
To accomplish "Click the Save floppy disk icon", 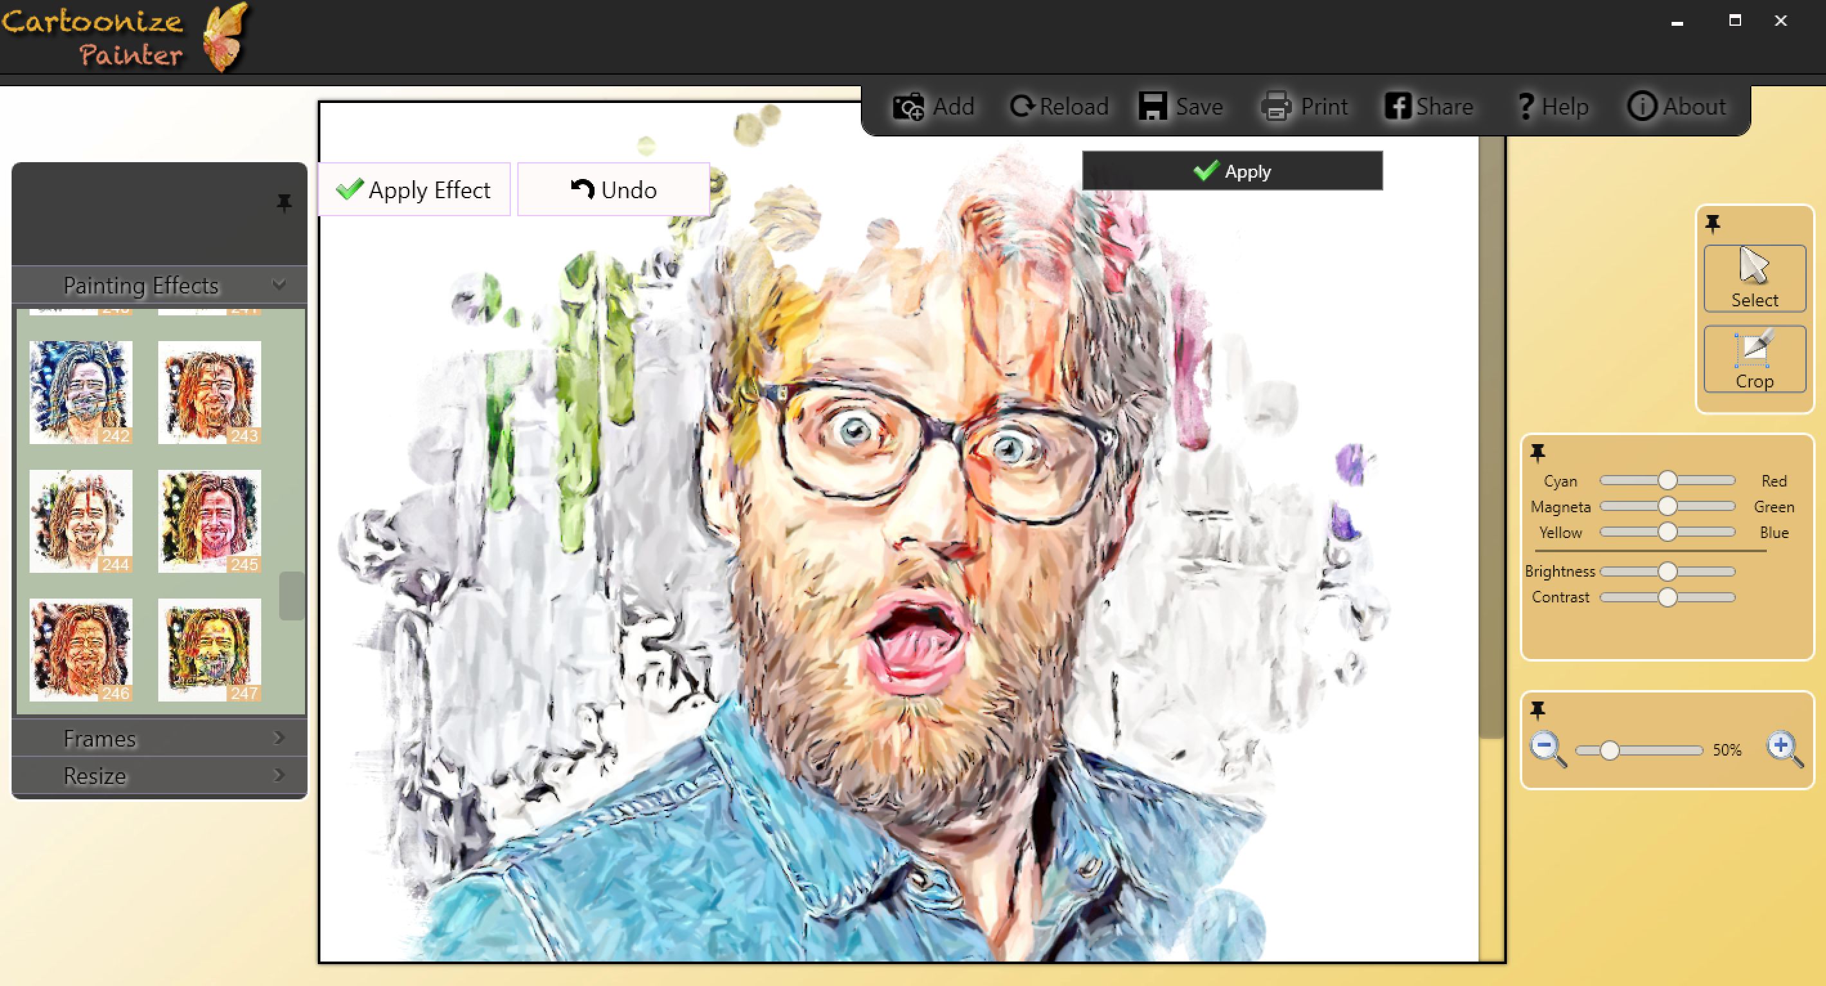I will pyautogui.click(x=1152, y=106).
